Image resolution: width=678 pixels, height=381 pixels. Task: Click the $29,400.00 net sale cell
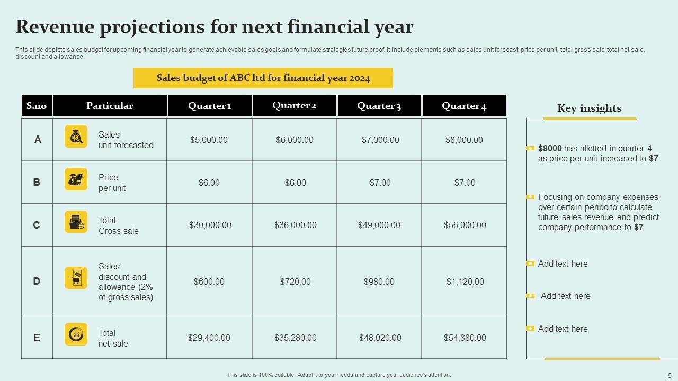209,338
